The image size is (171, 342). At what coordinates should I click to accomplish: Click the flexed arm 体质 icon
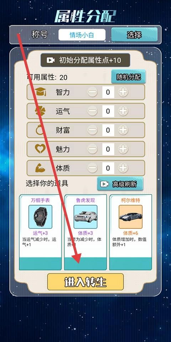pos(40,168)
